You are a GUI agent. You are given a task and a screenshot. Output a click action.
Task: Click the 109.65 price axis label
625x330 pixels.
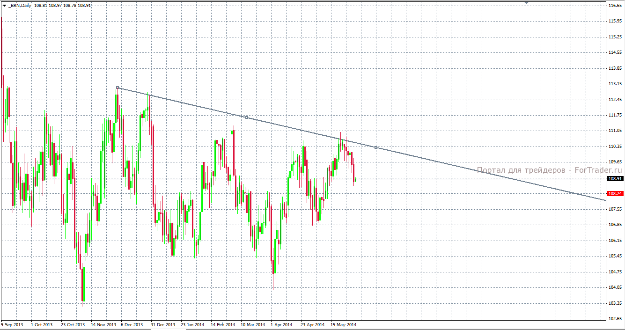615,162
